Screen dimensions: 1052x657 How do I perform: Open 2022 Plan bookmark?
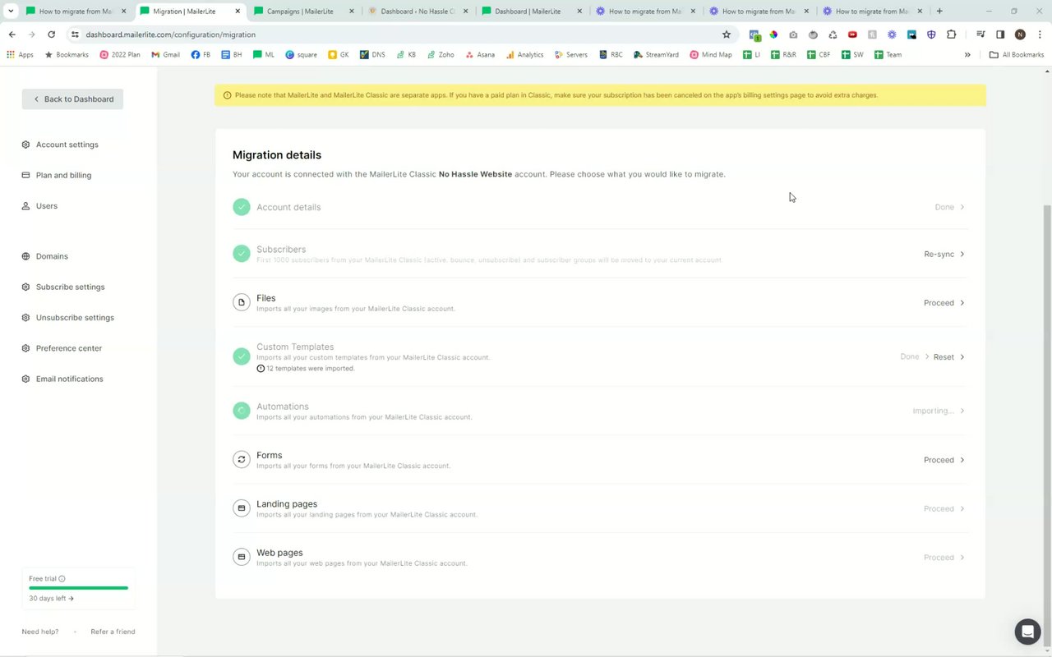(x=120, y=54)
